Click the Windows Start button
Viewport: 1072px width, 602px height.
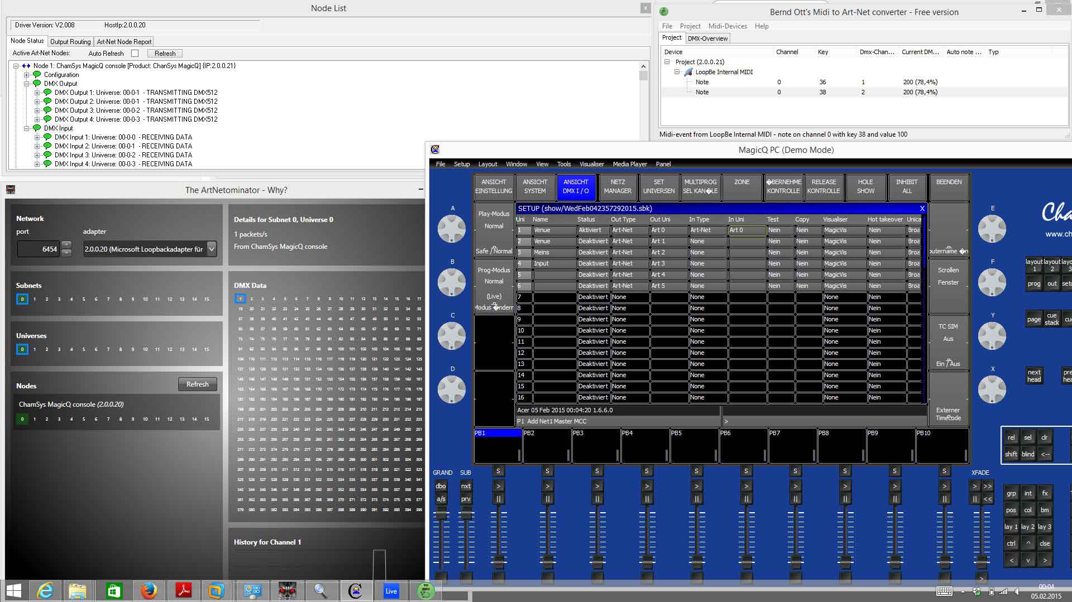[x=14, y=590]
